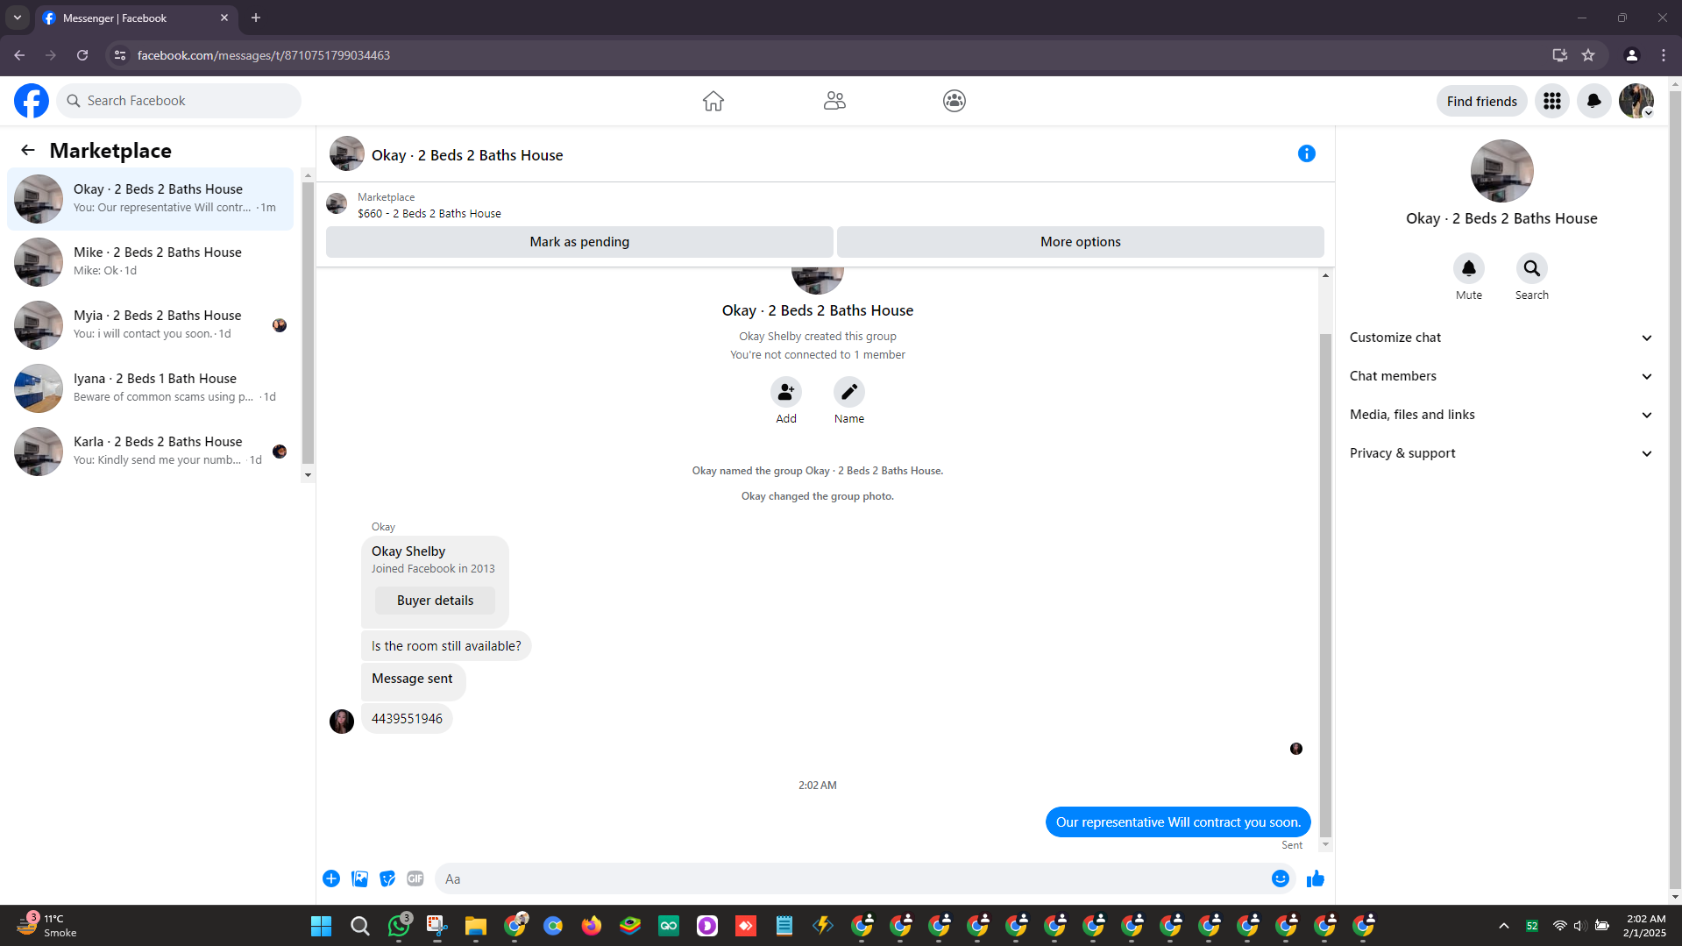Viewport: 1682px width, 946px height.
Task: Expand Chat members section
Action: tap(1501, 376)
